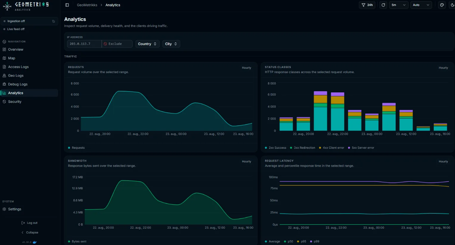Open the Country filter dropdown

point(147,44)
